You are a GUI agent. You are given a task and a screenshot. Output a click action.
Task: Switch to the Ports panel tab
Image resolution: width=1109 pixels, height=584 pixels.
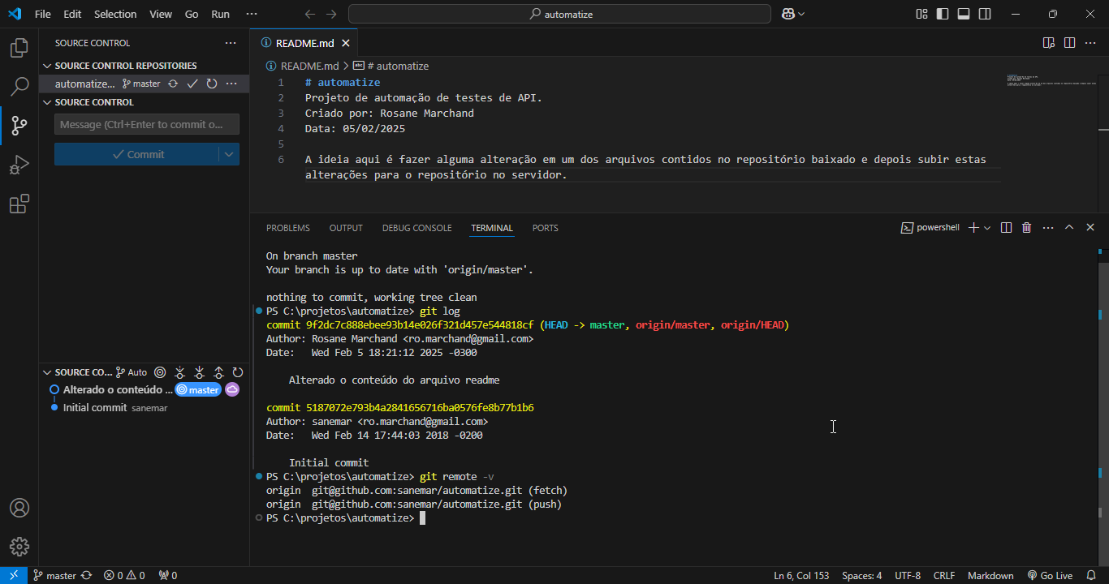tap(546, 228)
